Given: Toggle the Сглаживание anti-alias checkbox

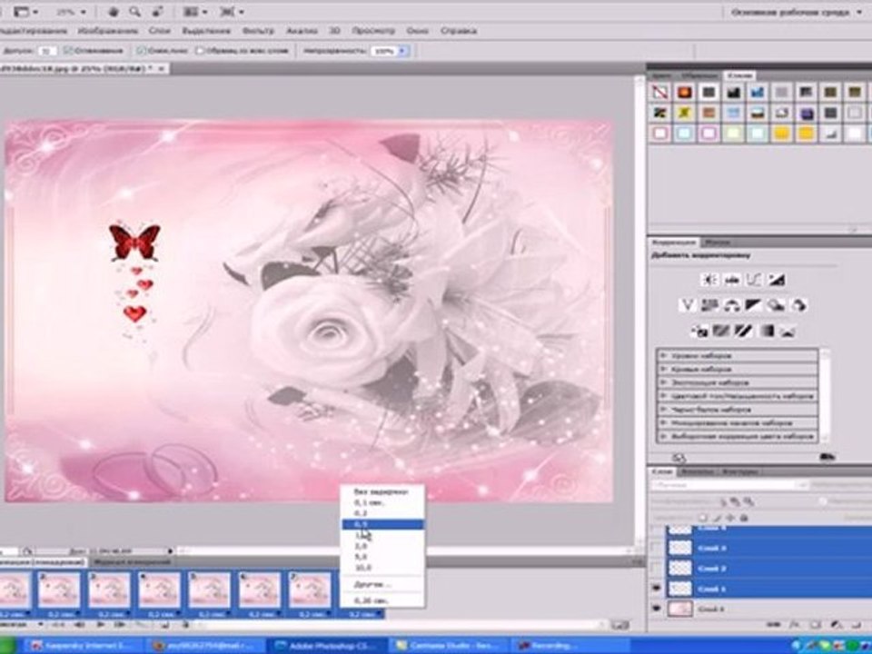Looking at the screenshot, I should [69, 51].
